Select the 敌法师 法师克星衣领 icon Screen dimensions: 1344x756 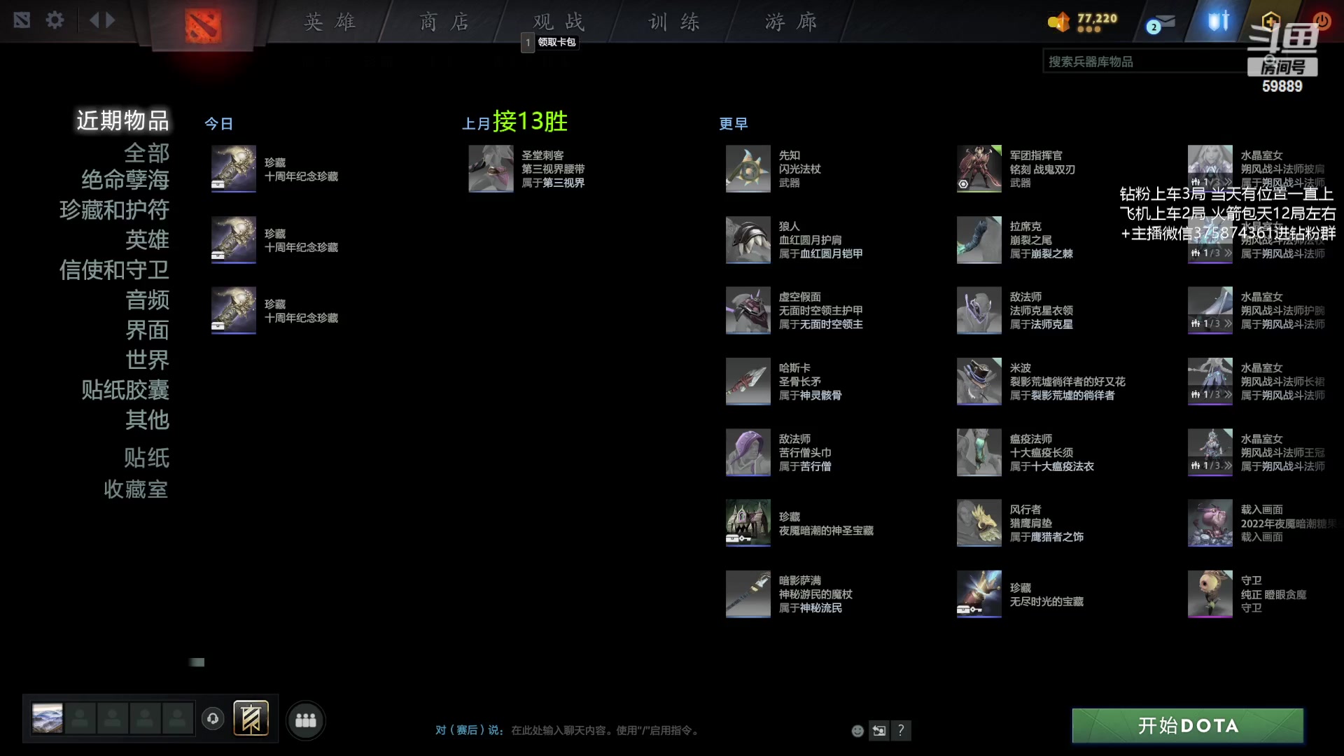pos(979,310)
